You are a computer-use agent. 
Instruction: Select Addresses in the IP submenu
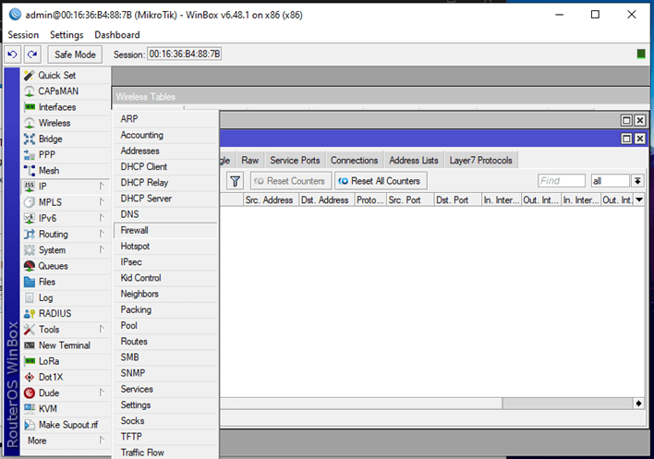(x=165, y=151)
